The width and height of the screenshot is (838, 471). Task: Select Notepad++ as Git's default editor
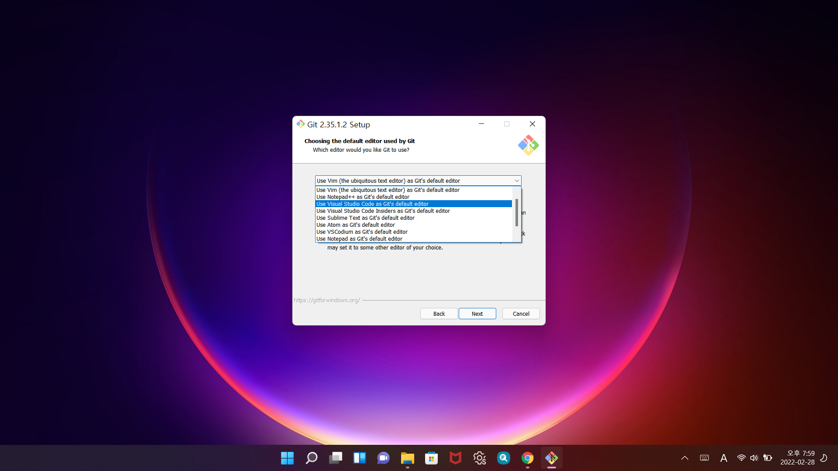coord(363,197)
